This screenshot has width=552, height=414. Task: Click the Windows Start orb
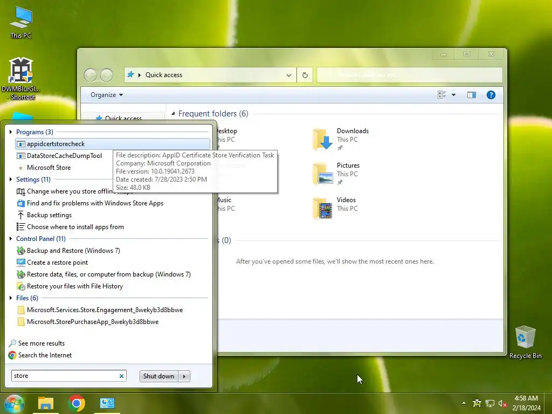14,403
